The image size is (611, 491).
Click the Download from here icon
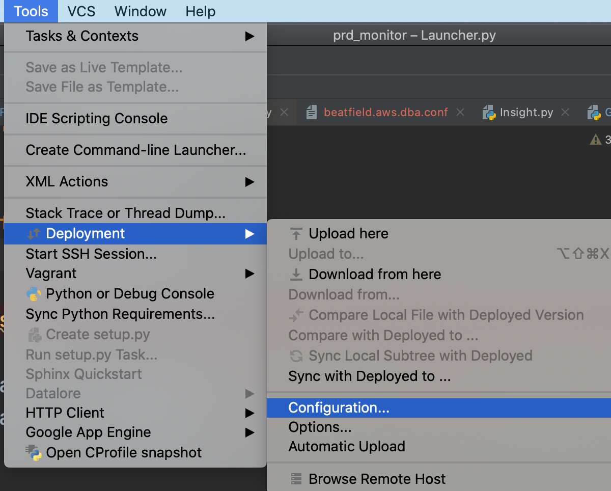tap(296, 275)
